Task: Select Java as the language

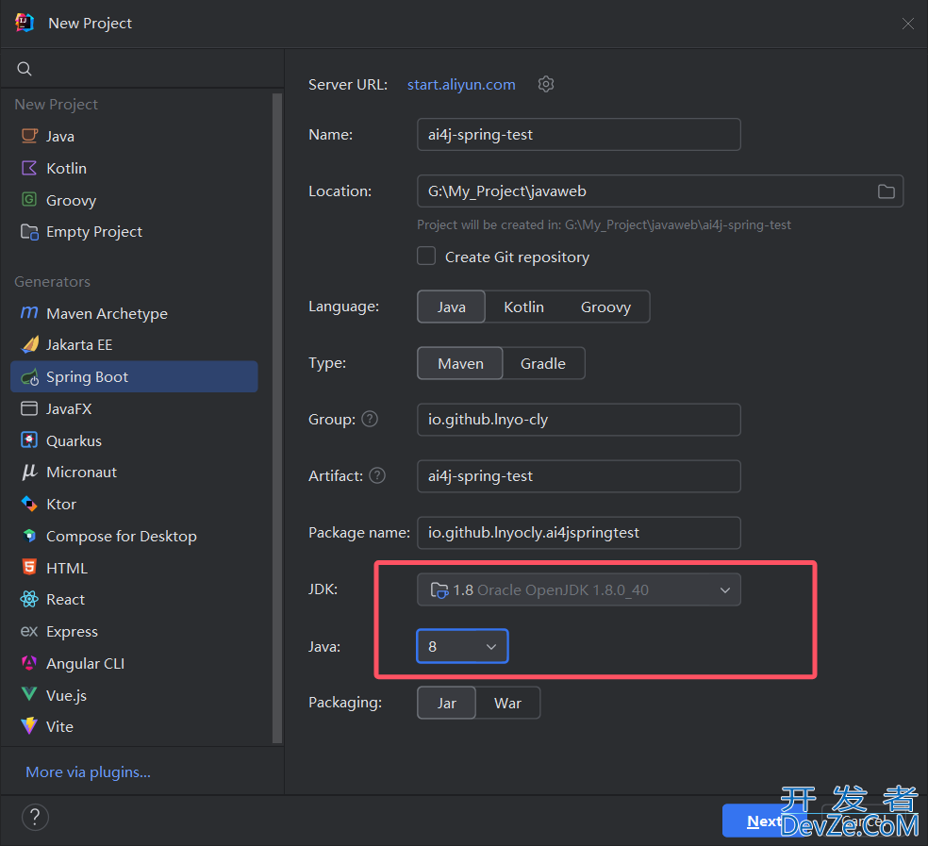Action: coord(451,307)
